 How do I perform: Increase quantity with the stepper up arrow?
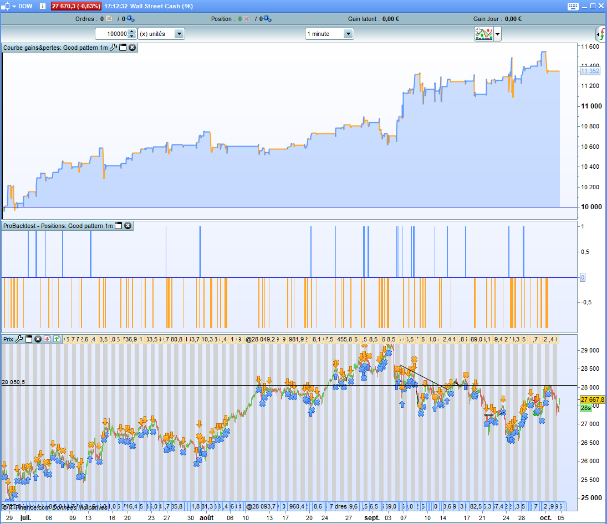tap(132, 32)
